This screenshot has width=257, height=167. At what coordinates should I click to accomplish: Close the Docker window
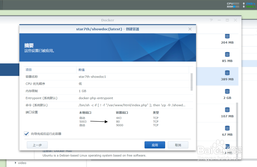pos(235,20)
